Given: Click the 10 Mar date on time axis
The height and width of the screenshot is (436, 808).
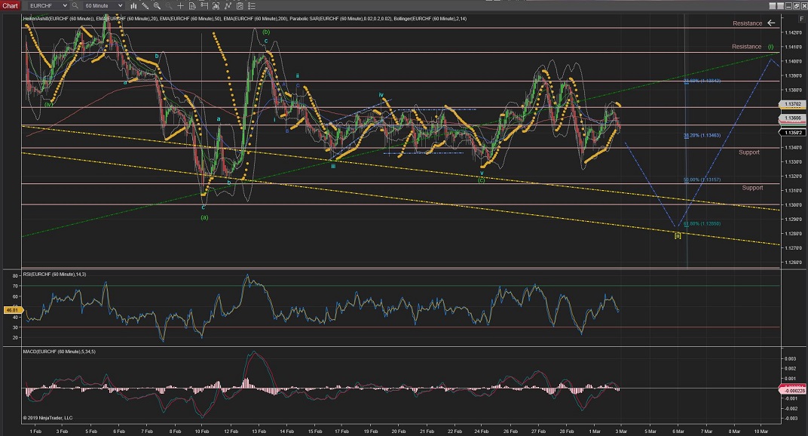Looking at the screenshot, I should (x=761, y=431).
